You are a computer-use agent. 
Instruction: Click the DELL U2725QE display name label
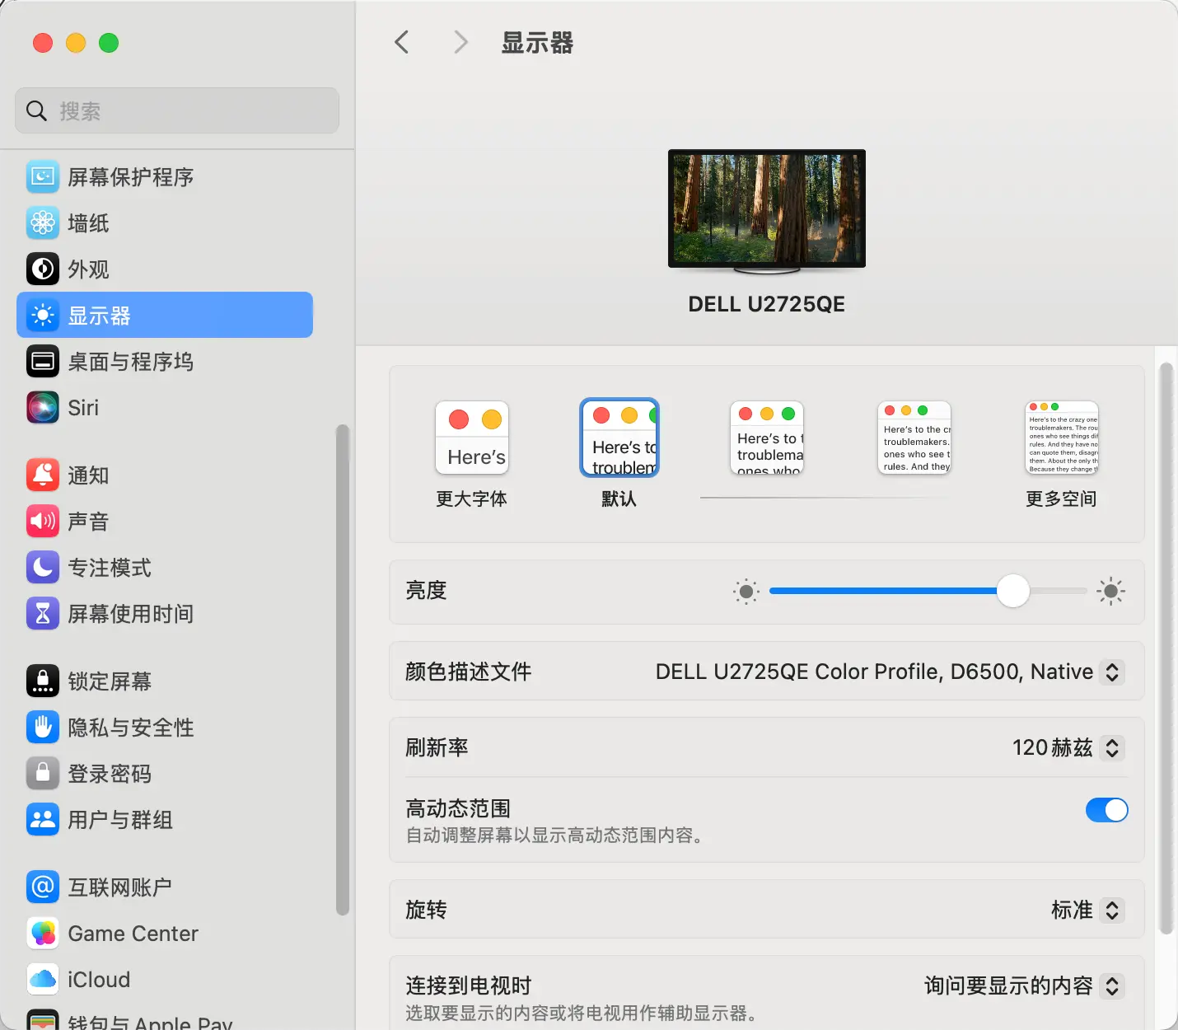click(x=767, y=304)
